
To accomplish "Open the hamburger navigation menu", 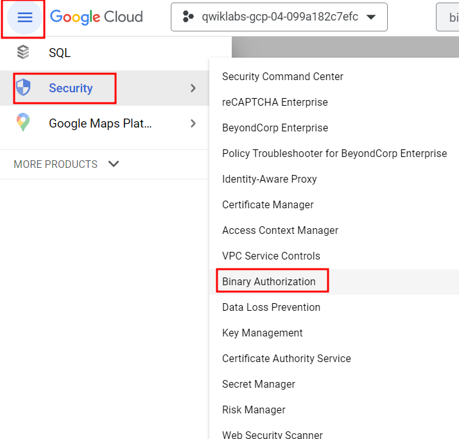I will point(24,17).
